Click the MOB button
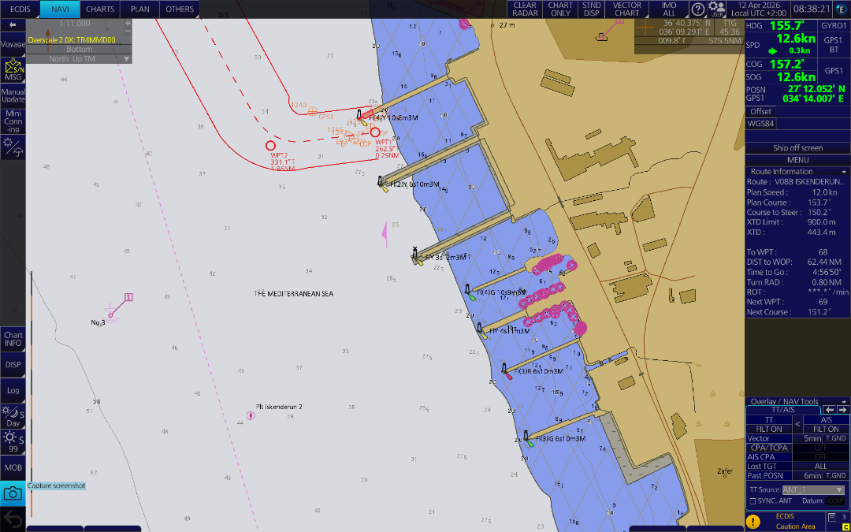The image size is (851, 532). 13,467
